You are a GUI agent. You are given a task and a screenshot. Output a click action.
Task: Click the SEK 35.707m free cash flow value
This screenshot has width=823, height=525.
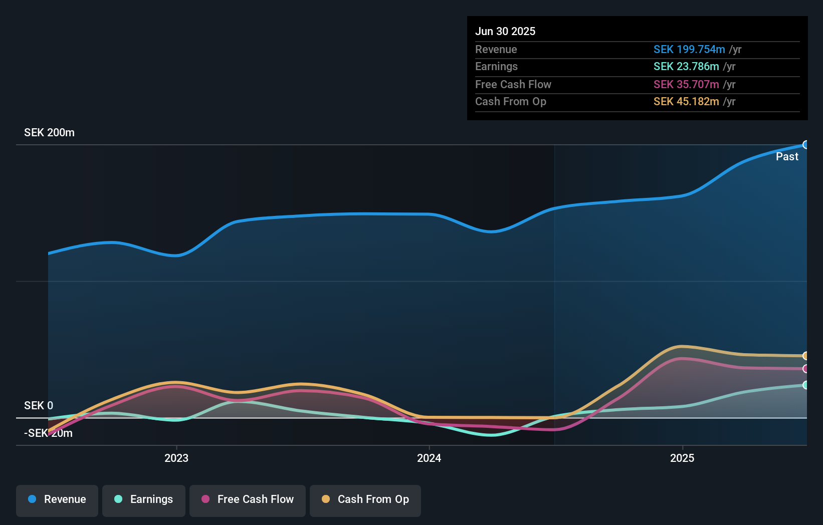pyautogui.click(x=686, y=84)
